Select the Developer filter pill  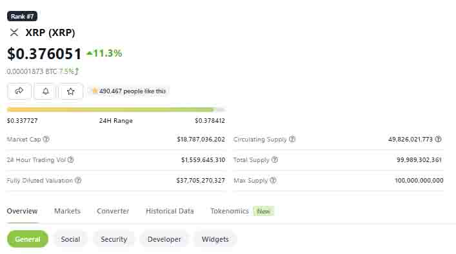(x=164, y=239)
